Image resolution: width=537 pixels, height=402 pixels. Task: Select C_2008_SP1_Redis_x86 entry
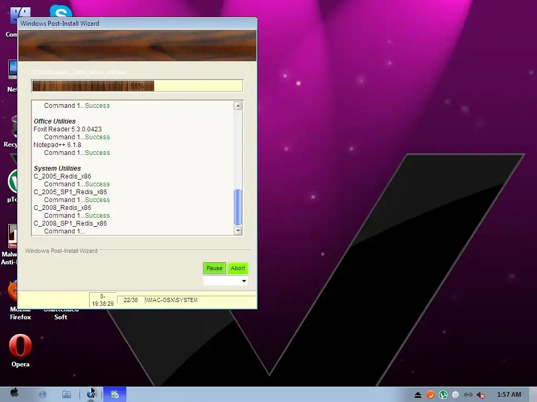pos(70,224)
